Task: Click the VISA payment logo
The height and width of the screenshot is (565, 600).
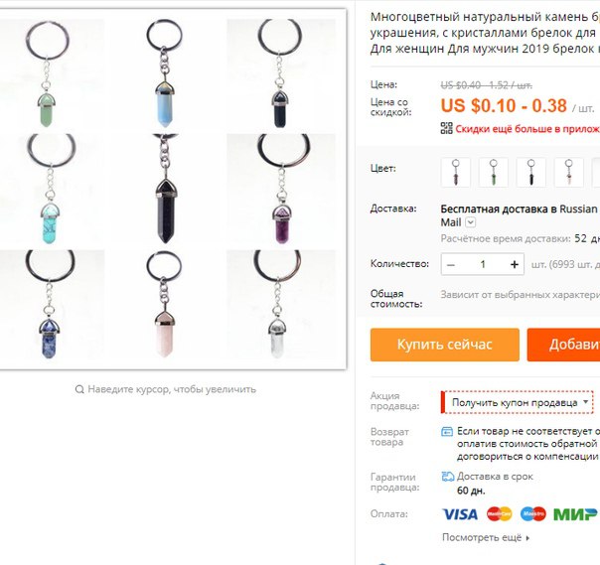Action: coord(460,514)
